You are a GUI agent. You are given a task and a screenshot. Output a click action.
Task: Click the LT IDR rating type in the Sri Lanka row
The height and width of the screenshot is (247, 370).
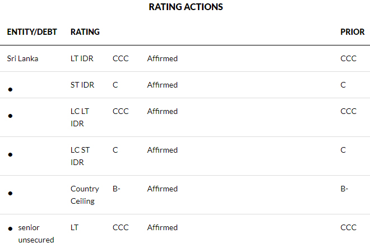[x=82, y=58]
